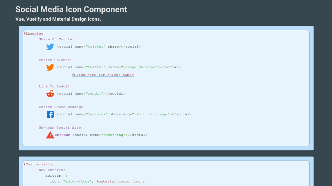332x186 pixels.
Task: Click the orange Twitter bird icon
Action: [x=50, y=68]
